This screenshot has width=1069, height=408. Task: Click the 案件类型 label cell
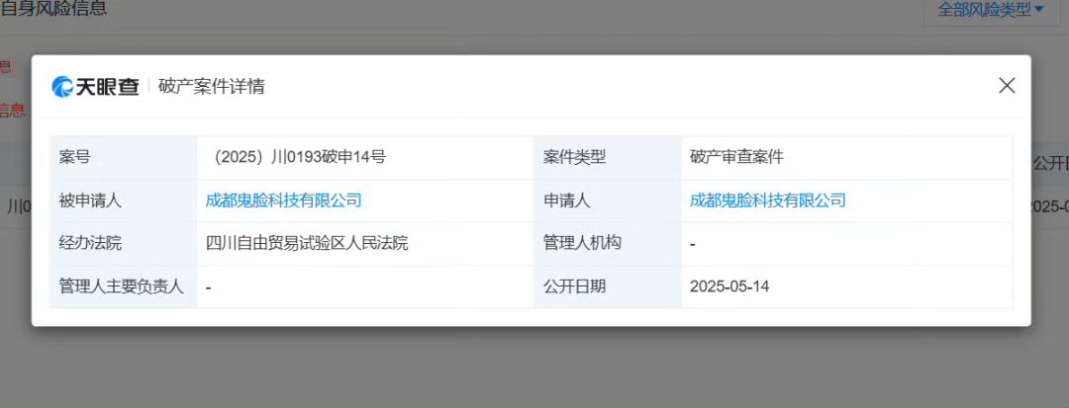[x=607, y=158]
